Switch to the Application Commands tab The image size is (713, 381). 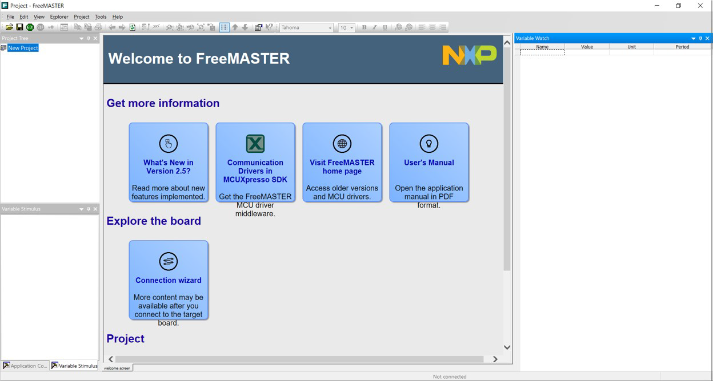point(25,366)
